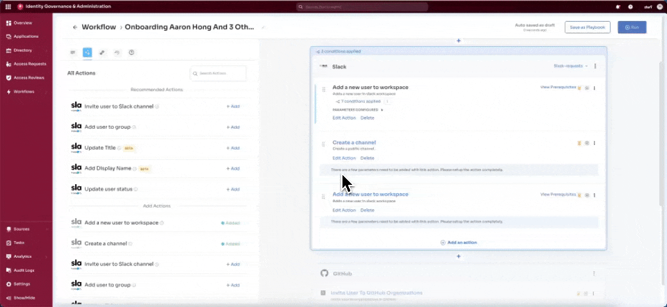Click circular icon on Create a channel row

pyautogui.click(x=587, y=143)
